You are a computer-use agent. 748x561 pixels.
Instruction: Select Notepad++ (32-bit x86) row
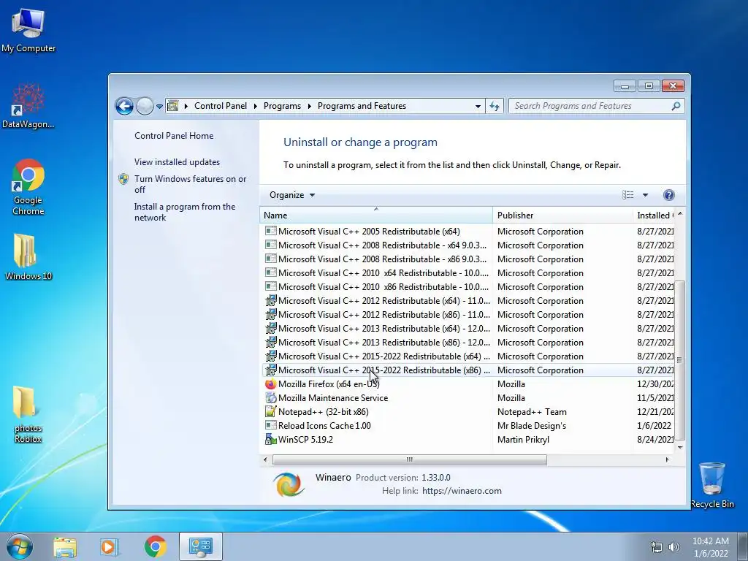(x=467, y=412)
